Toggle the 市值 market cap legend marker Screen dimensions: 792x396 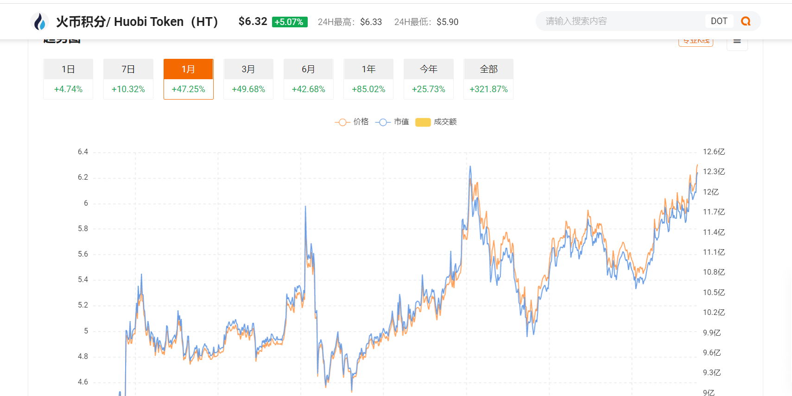(382, 122)
